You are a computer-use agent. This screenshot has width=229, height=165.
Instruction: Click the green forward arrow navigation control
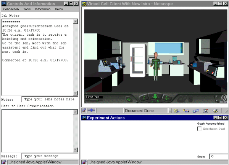(155, 97)
